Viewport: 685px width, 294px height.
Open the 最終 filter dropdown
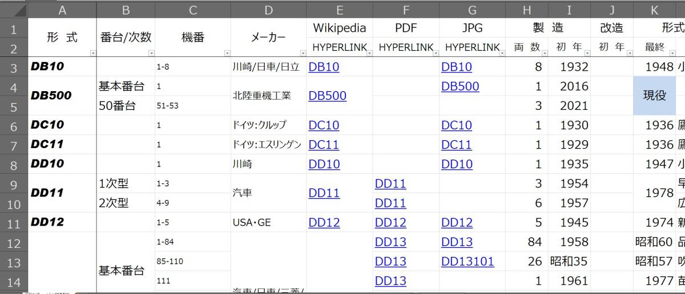(x=672, y=53)
